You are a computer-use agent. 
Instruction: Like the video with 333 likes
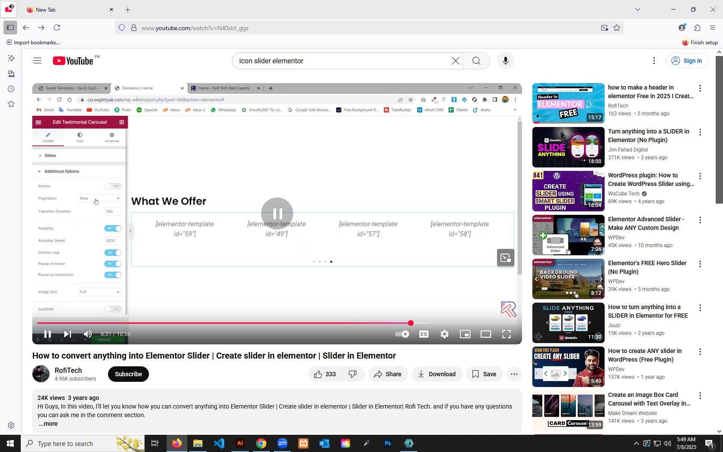pos(325,374)
